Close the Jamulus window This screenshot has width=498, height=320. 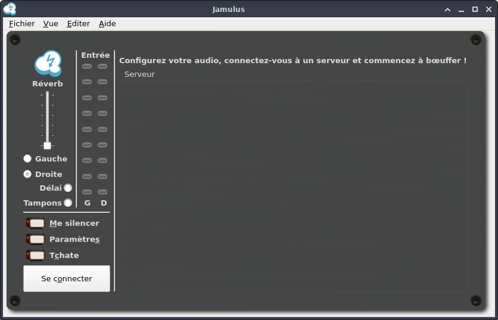click(x=489, y=9)
